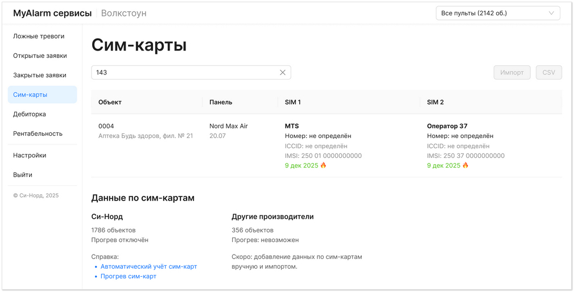This screenshot has height=292, width=574.
Task: Open Настройки from the sidebar
Action: coord(30,155)
